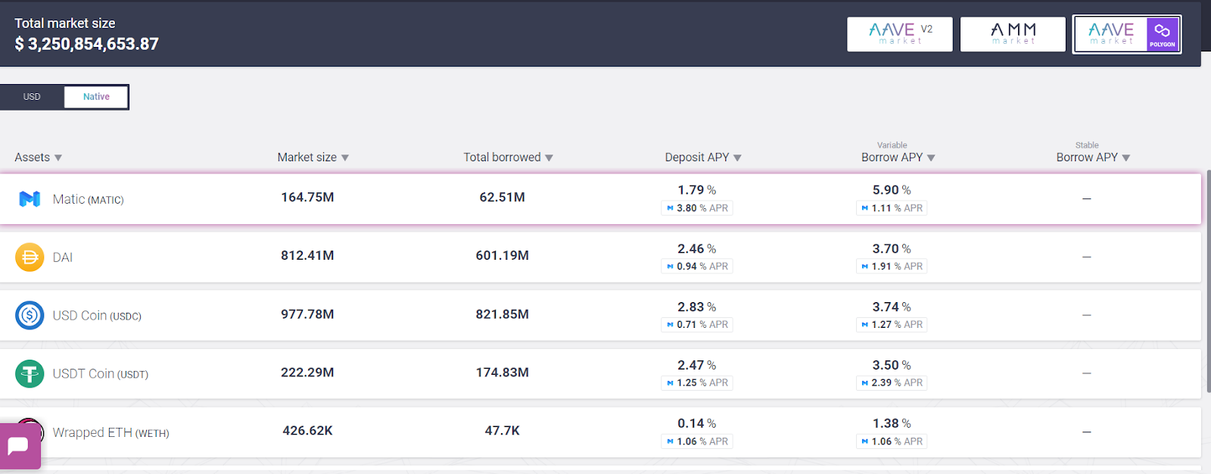Click Matic deposit APR reward badge
The height and width of the screenshot is (474, 1211).
coord(696,208)
